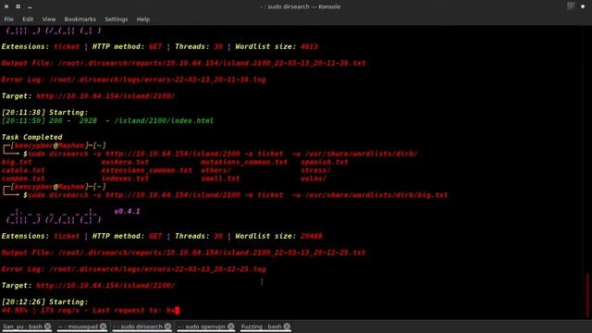Click the stress/ directory name
This screenshot has height=333, width=592.
click(315, 170)
